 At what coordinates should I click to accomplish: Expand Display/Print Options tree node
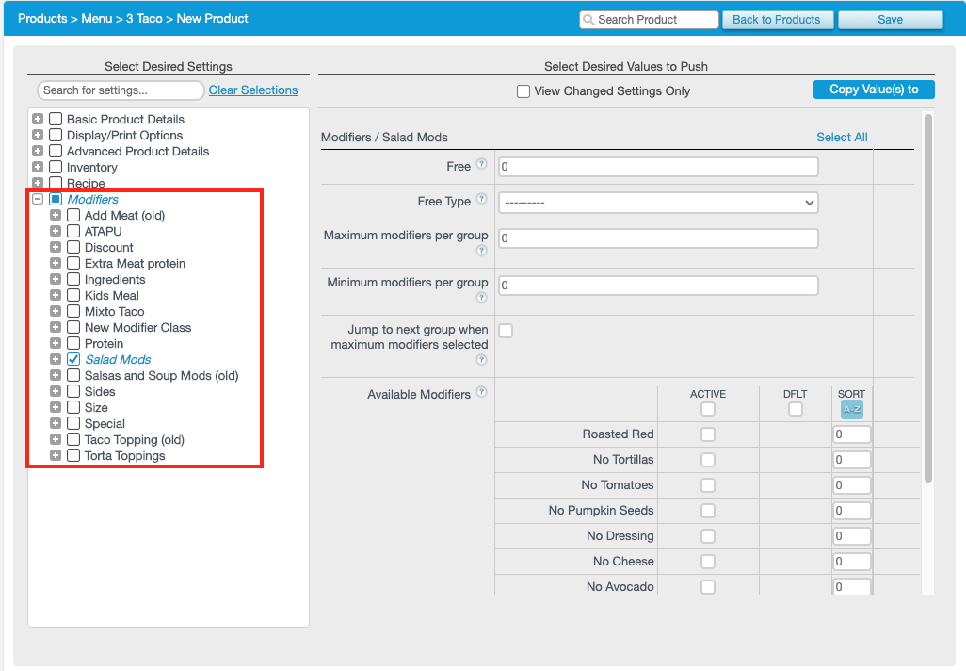coord(38,135)
